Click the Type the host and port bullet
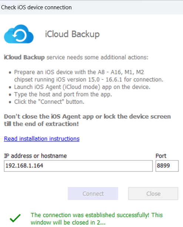The width and height of the screenshot is (183, 227). [63, 94]
